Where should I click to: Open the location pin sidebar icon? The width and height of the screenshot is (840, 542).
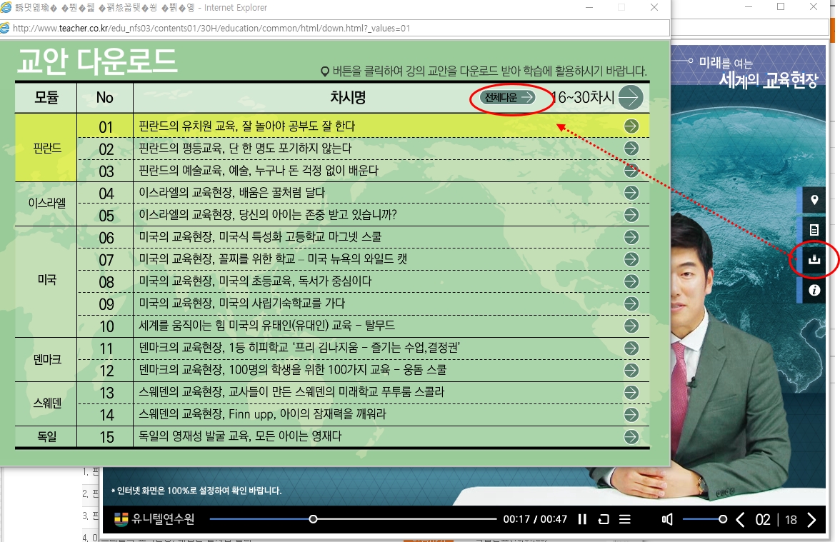(x=814, y=200)
